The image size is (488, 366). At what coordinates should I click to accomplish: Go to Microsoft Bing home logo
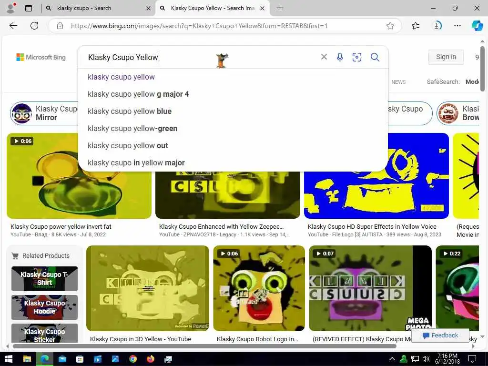tap(41, 57)
